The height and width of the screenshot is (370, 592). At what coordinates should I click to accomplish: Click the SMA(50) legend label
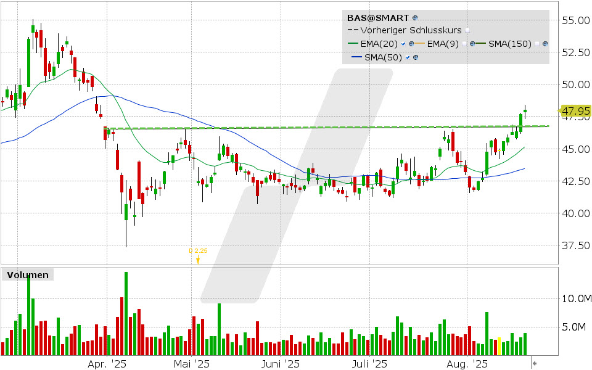click(383, 58)
